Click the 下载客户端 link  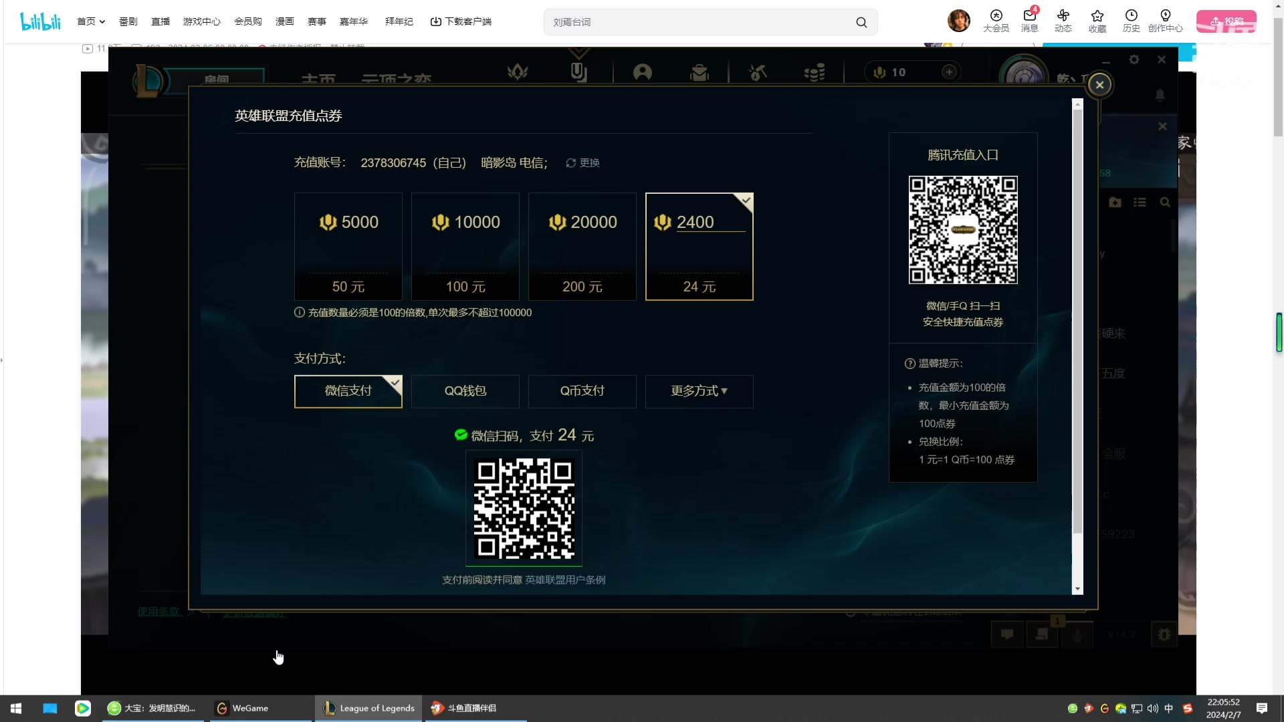pyautogui.click(x=461, y=21)
